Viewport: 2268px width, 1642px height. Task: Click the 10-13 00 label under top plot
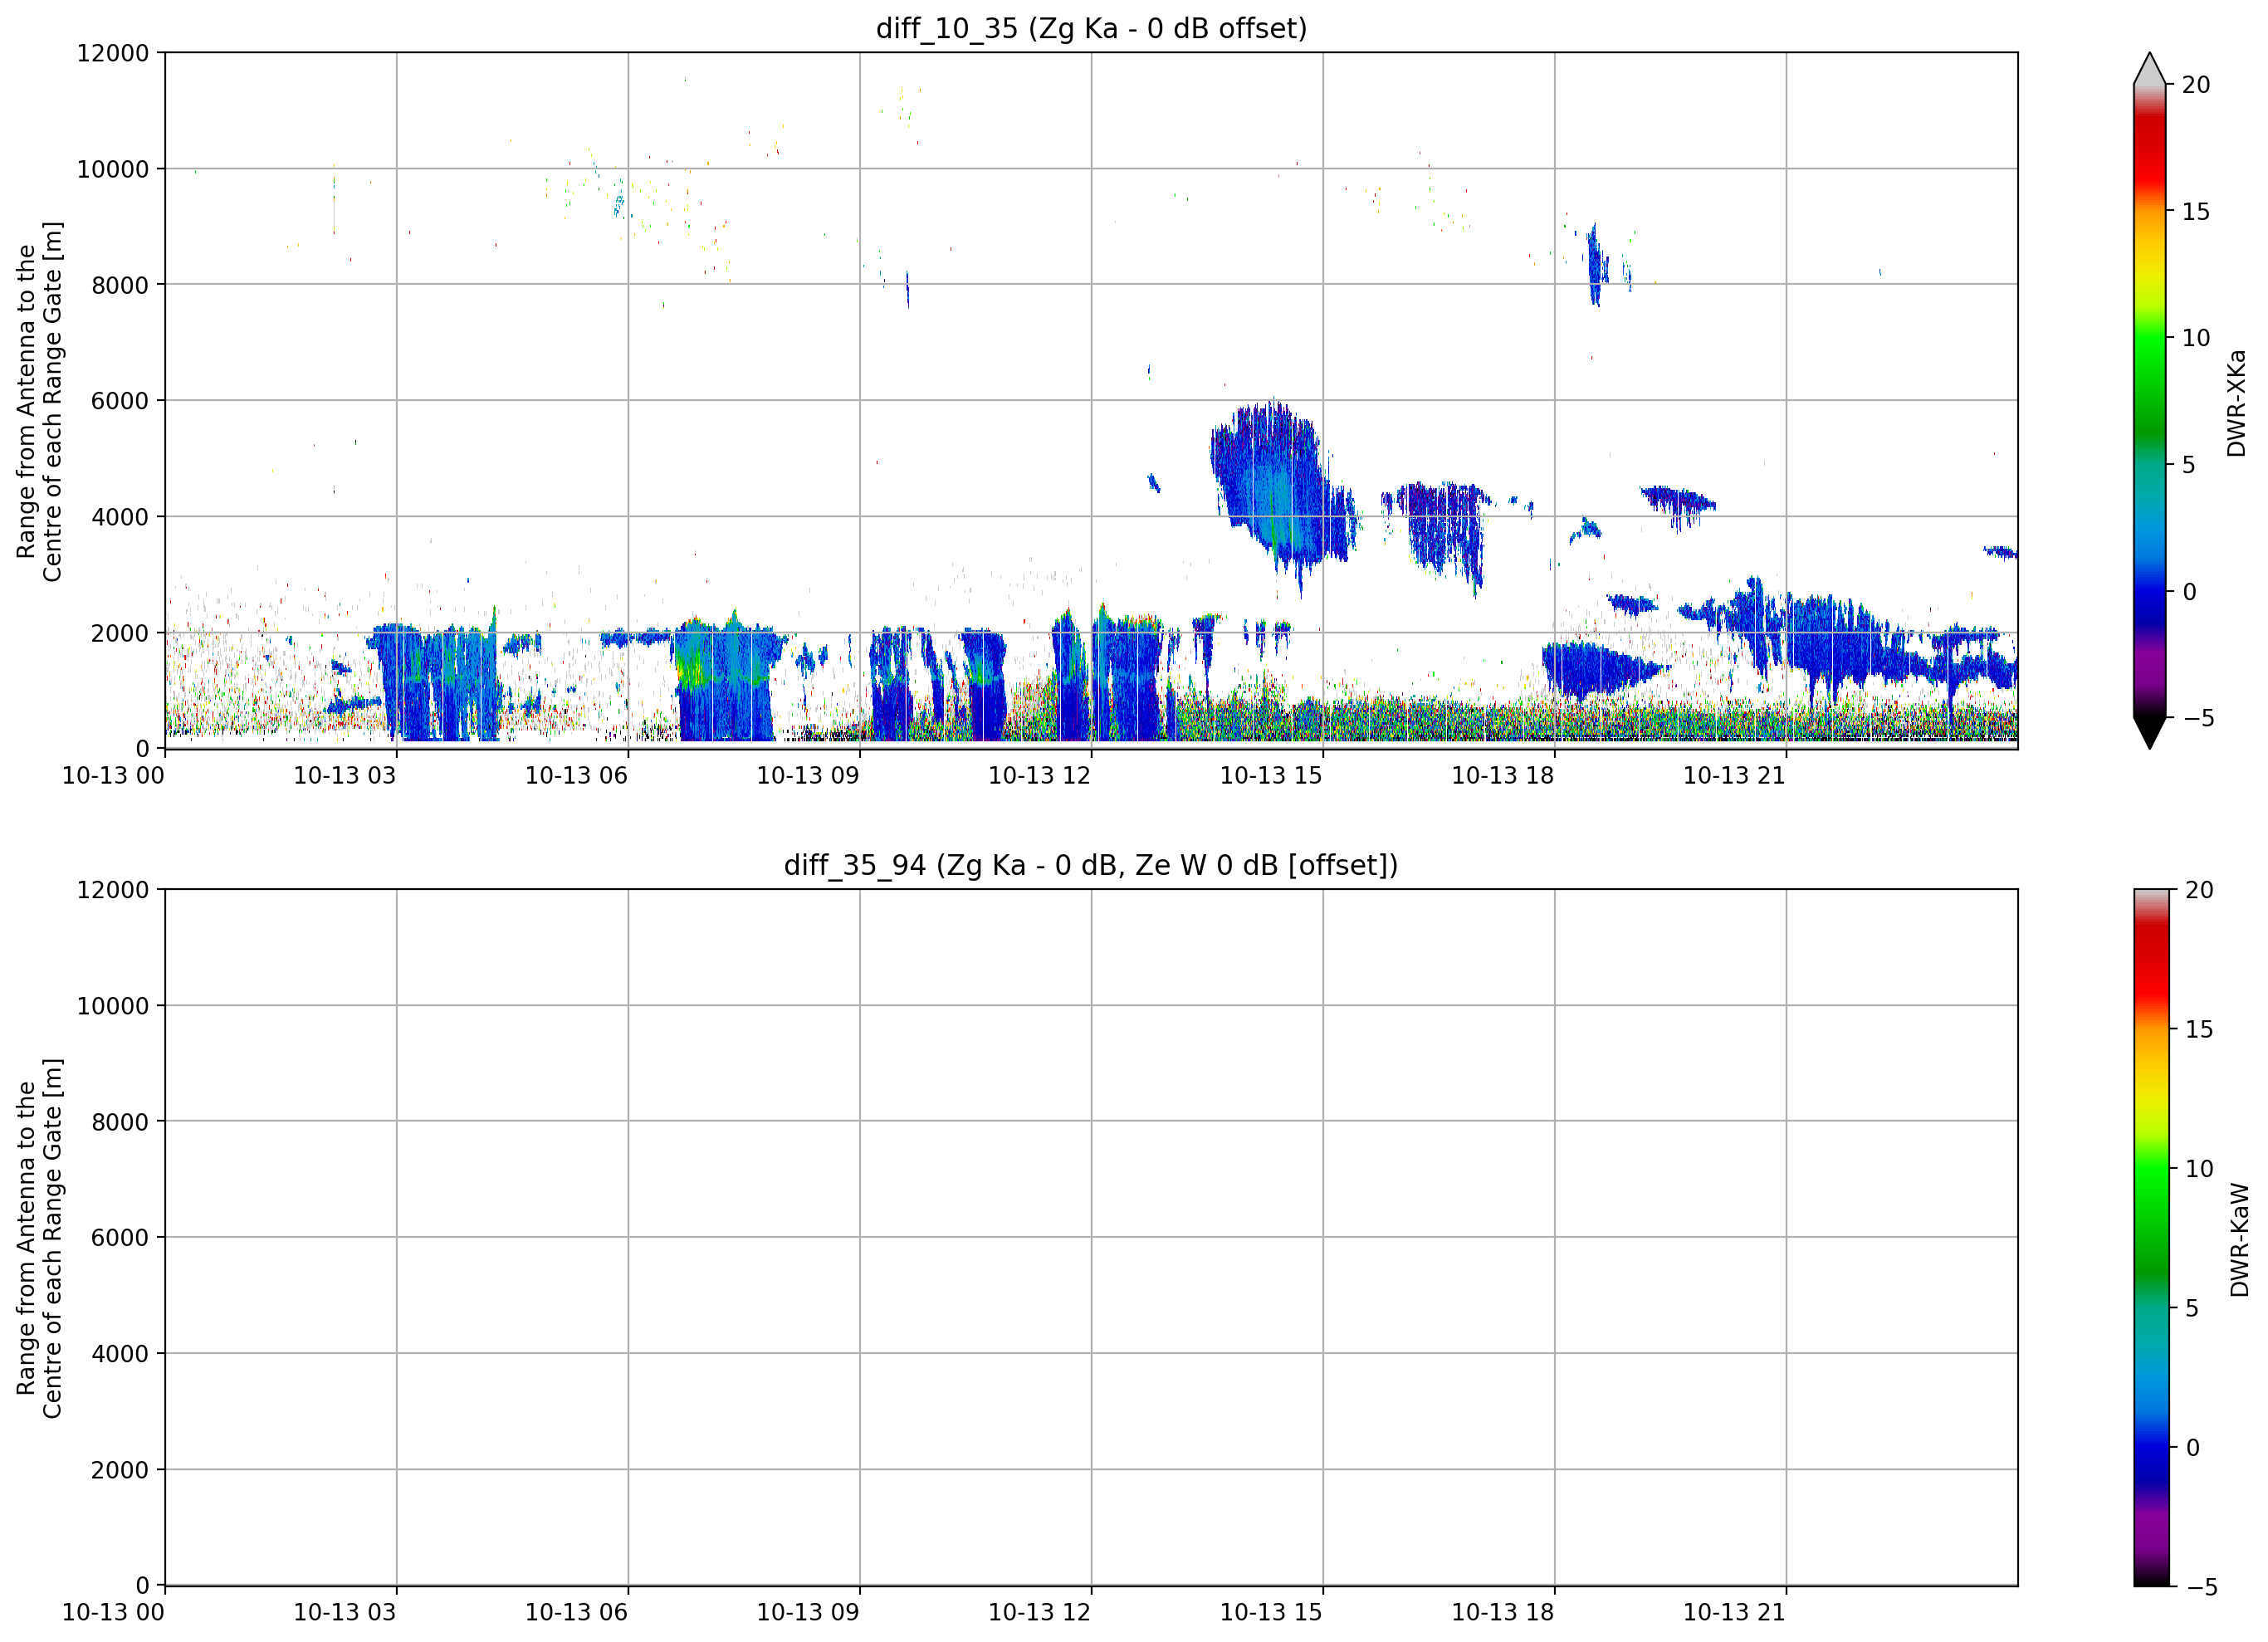113,776
